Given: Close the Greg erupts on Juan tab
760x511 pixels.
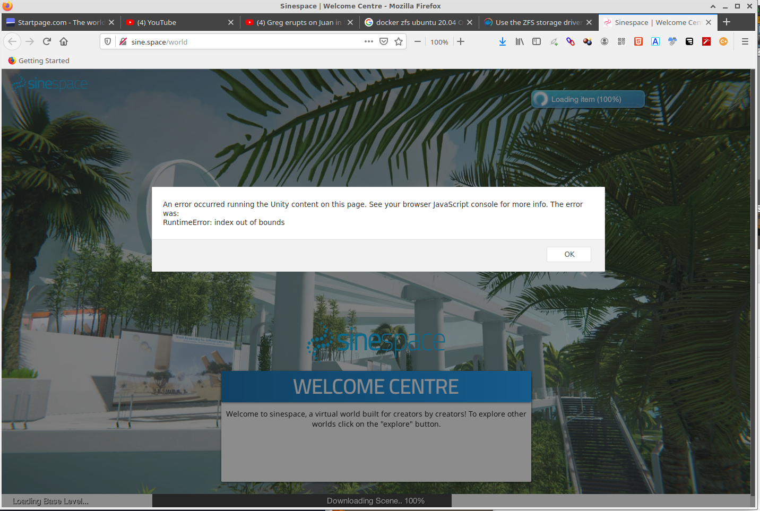Looking at the screenshot, I should tap(350, 22).
